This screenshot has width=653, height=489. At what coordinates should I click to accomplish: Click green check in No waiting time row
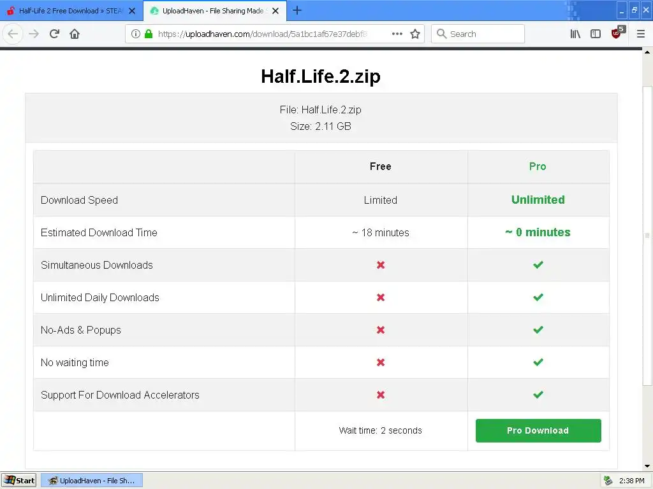click(538, 362)
